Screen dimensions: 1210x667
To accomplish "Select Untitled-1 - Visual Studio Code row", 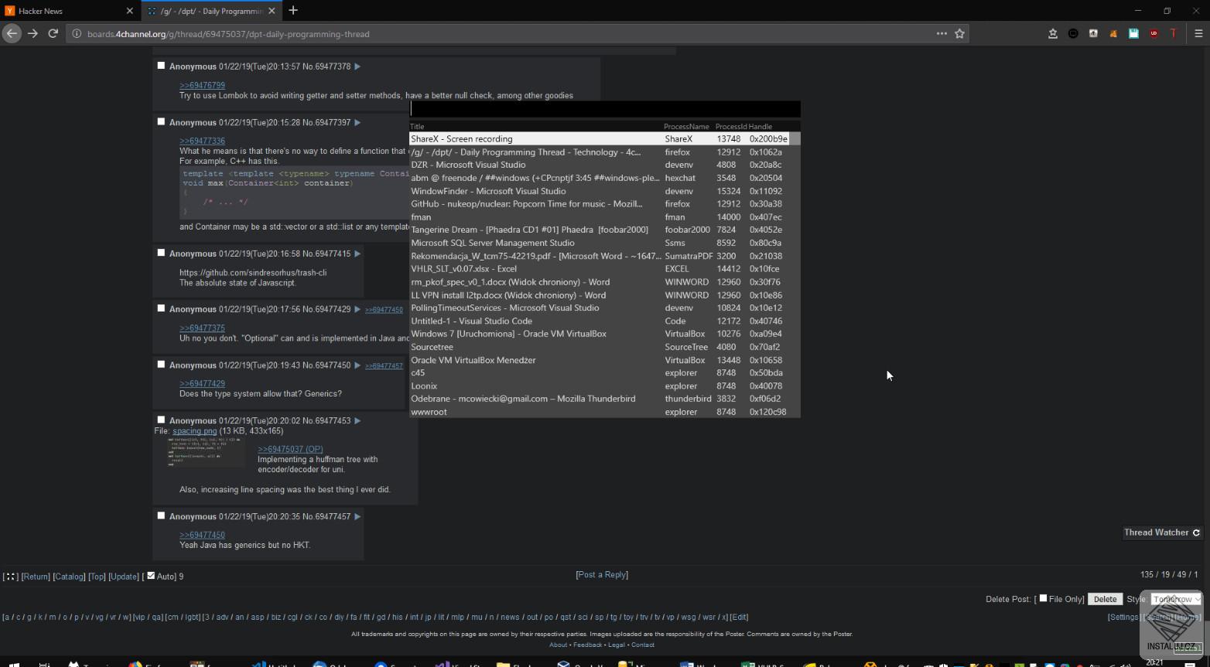I will 604,321.
